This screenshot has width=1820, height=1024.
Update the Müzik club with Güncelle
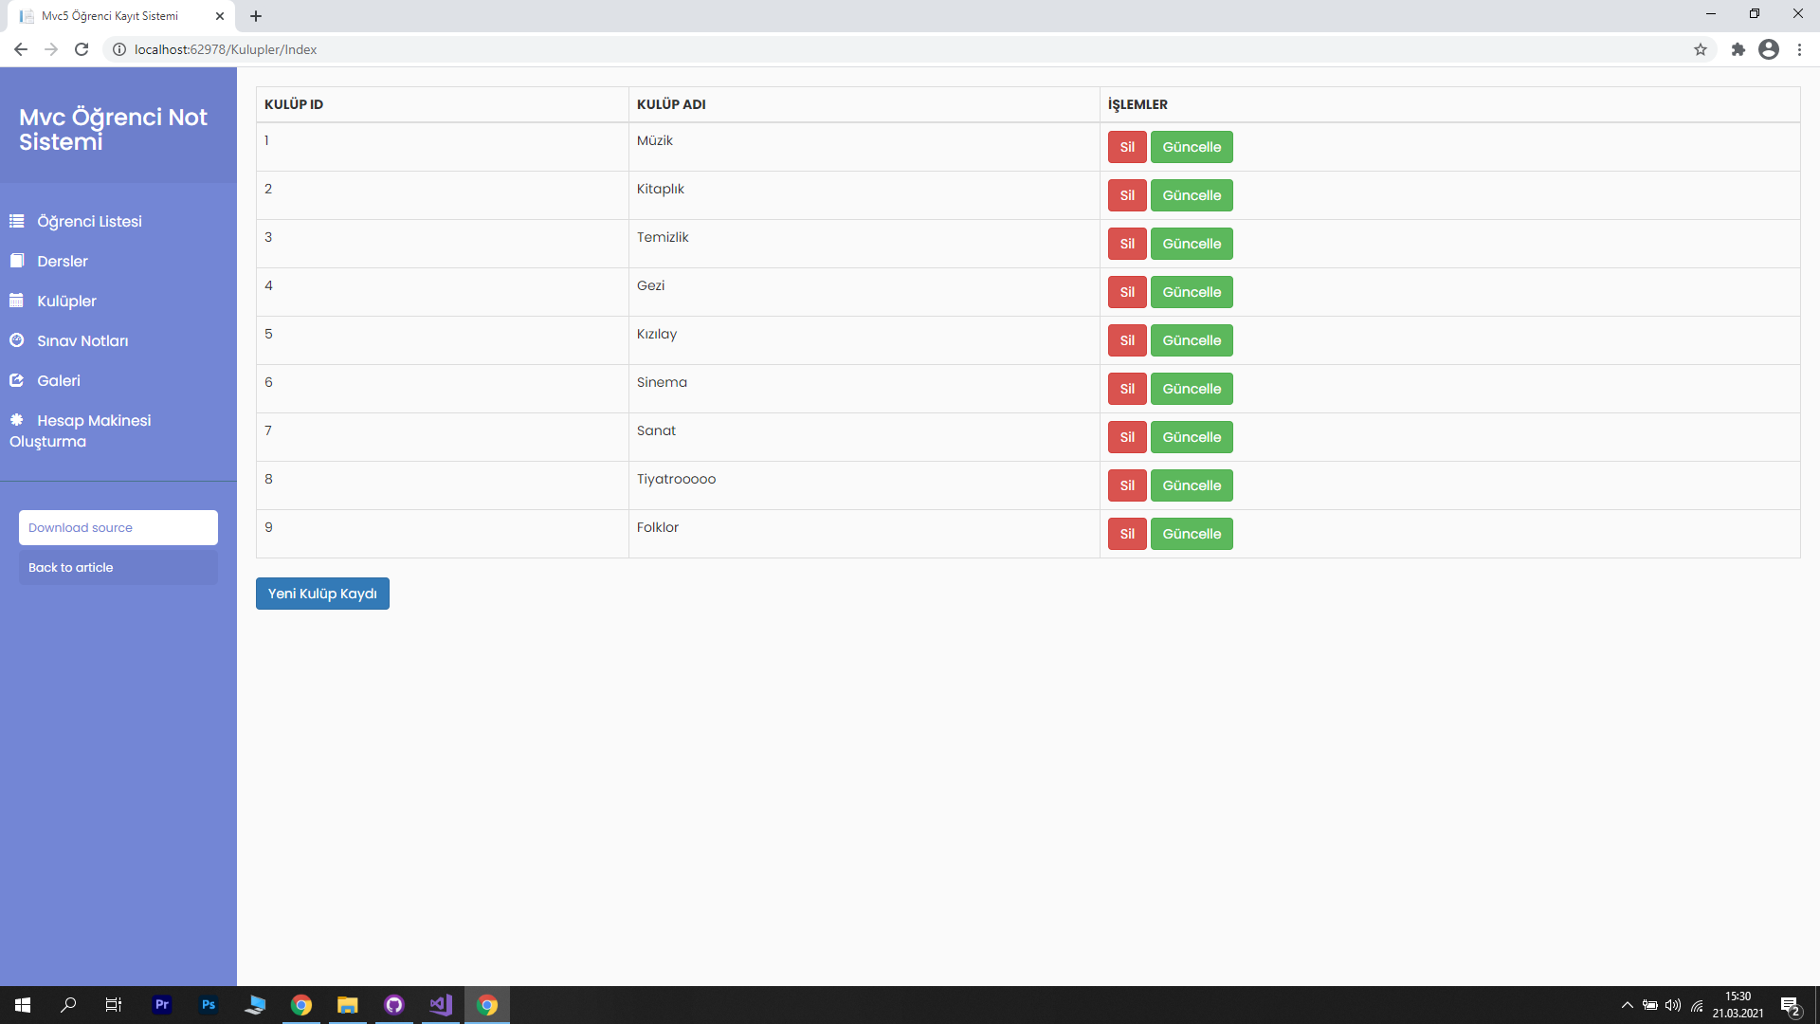1192,147
